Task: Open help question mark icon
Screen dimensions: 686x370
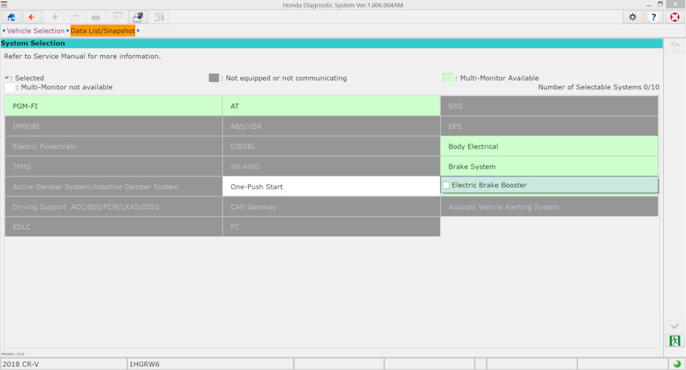Action: 654,17
